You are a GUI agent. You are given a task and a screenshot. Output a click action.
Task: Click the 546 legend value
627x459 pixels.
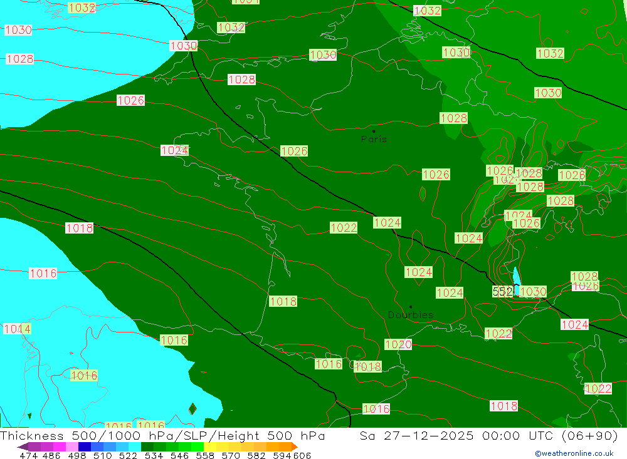click(x=179, y=456)
